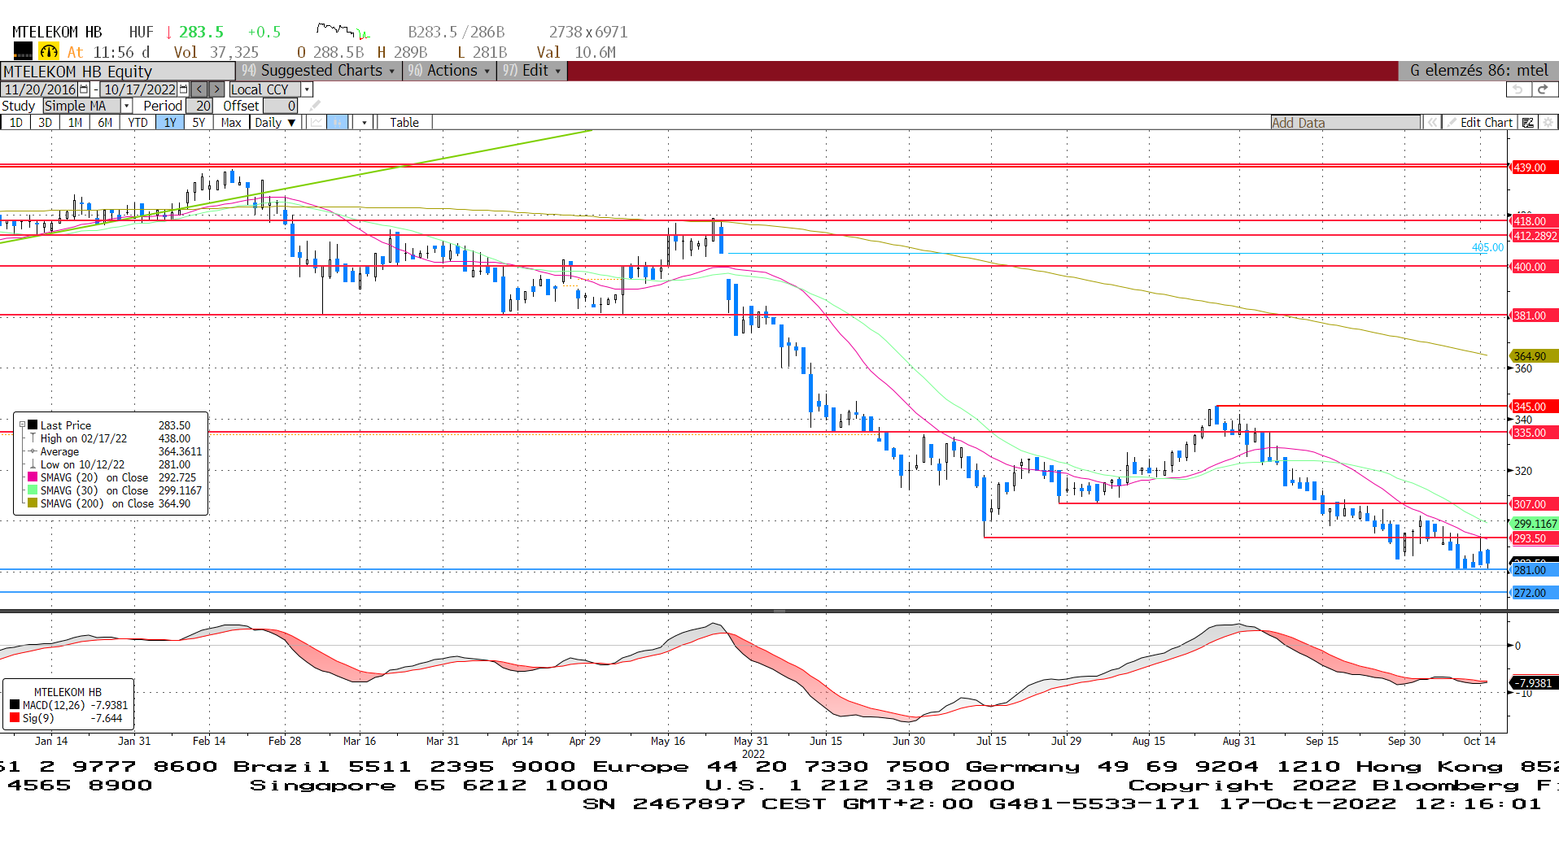The width and height of the screenshot is (1559, 849).
Task: Click the 364.90 SMAVG 200 axis label
Action: 1534,356
